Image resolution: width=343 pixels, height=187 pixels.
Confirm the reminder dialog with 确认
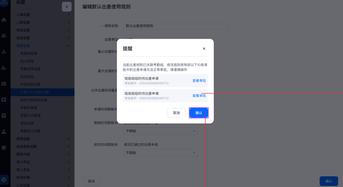(198, 113)
